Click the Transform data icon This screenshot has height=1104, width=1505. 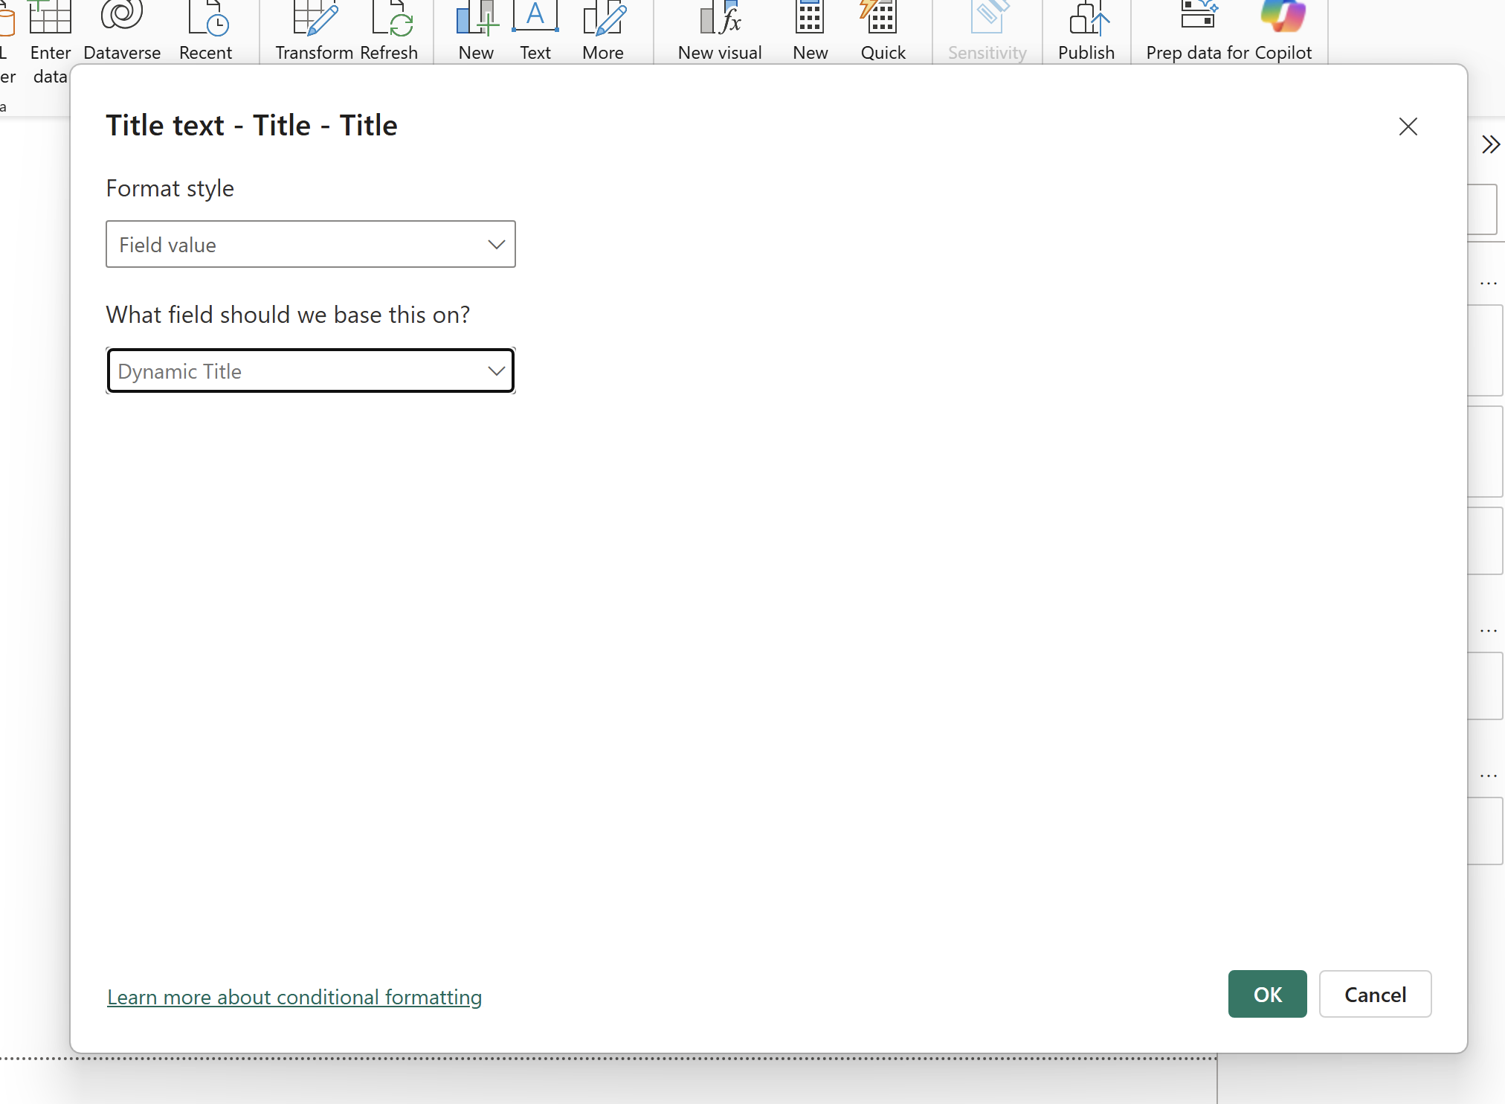pyautogui.click(x=315, y=19)
